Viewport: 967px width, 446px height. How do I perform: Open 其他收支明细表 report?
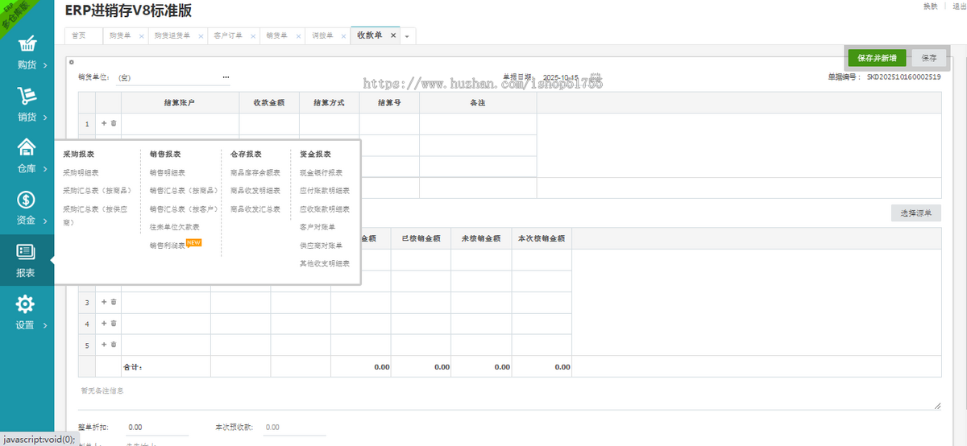click(x=325, y=263)
